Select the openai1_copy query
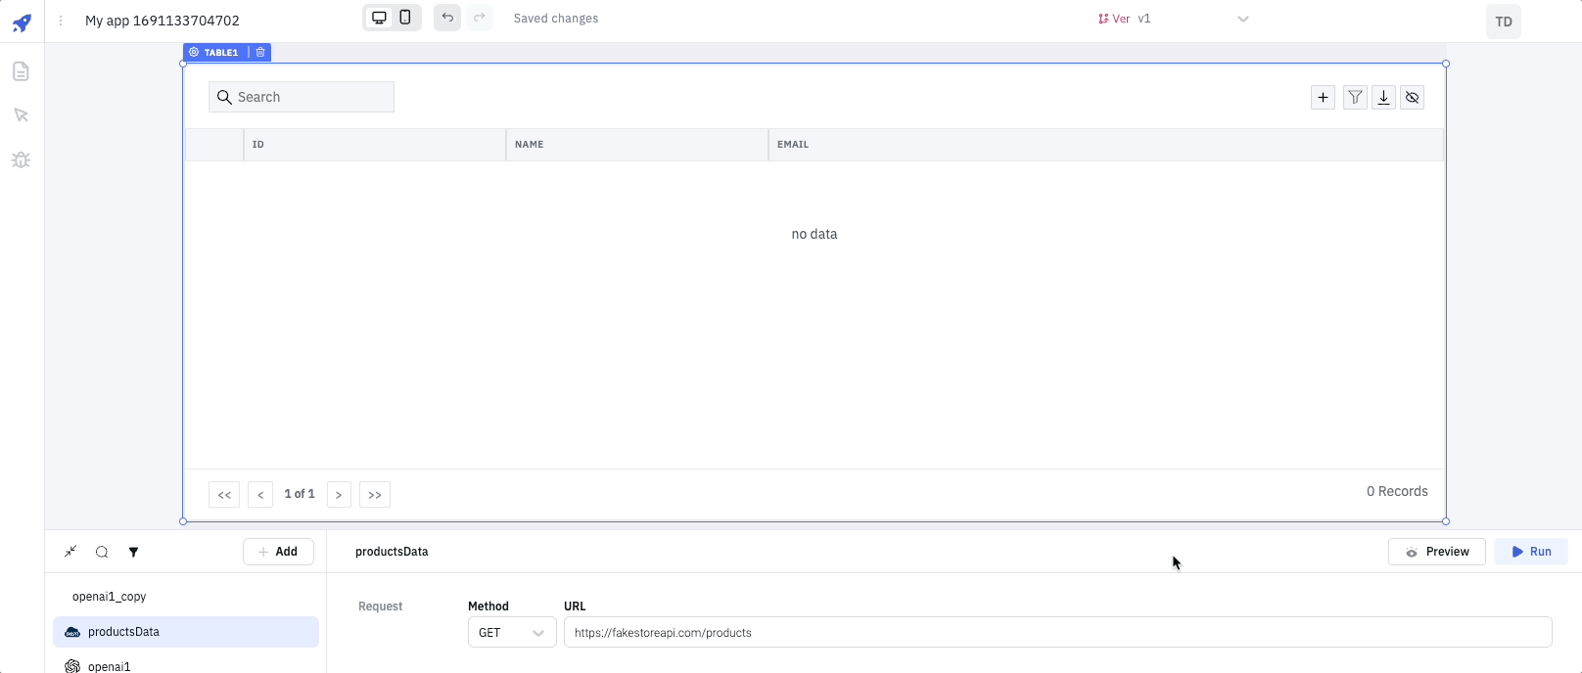This screenshot has height=673, width=1582. (x=110, y=597)
